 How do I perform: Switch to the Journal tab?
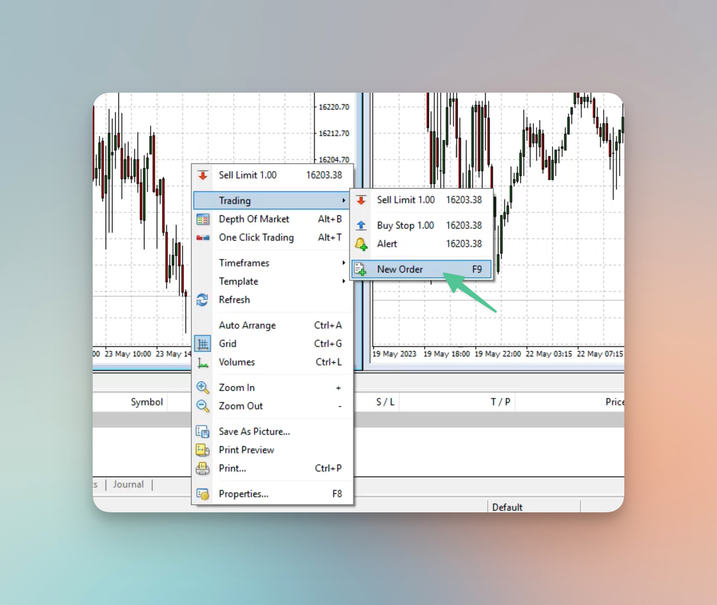[x=128, y=484]
